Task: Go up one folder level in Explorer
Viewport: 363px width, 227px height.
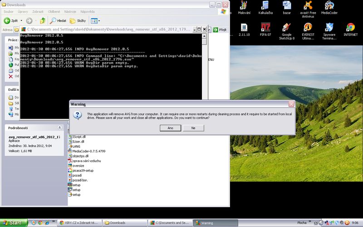Action: click(x=43, y=20)
